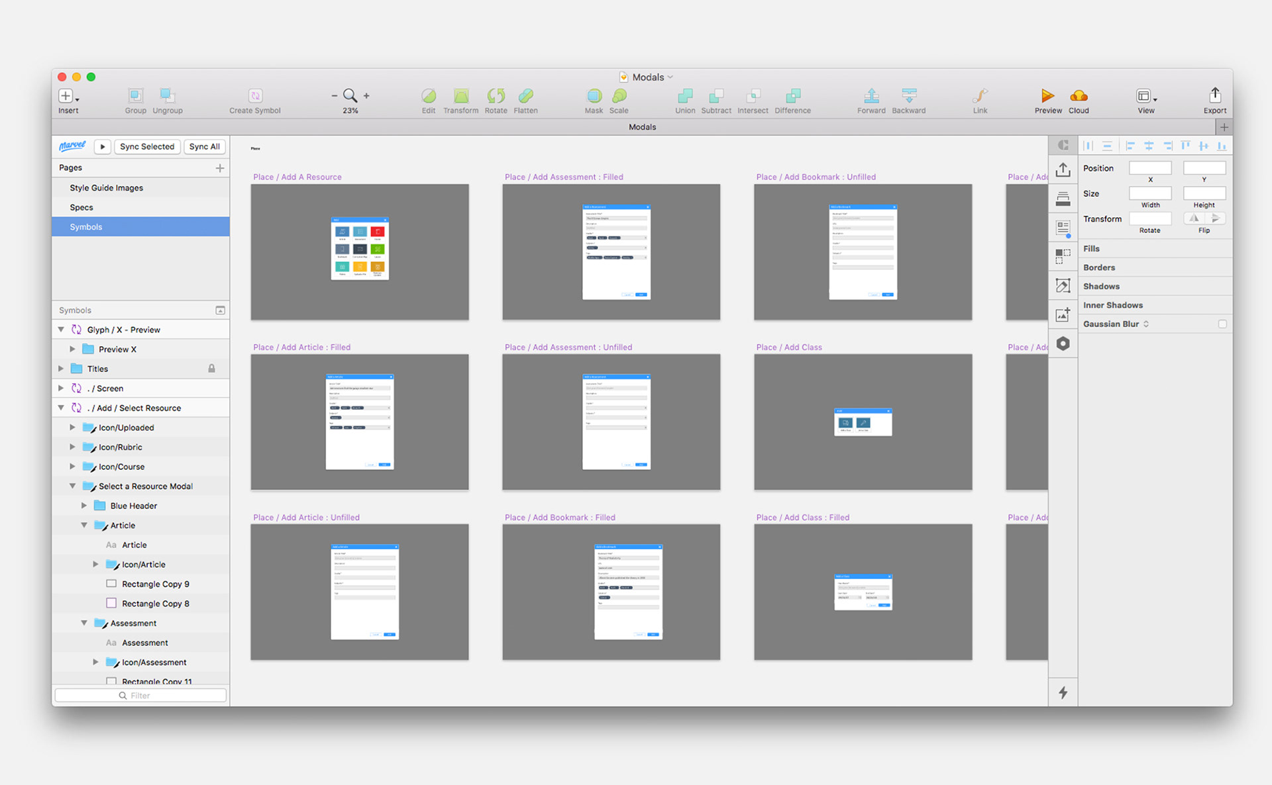Open Gaussian Blur type dropdown
This screenshot has width=1272, height=785.
coord(1146,324)
